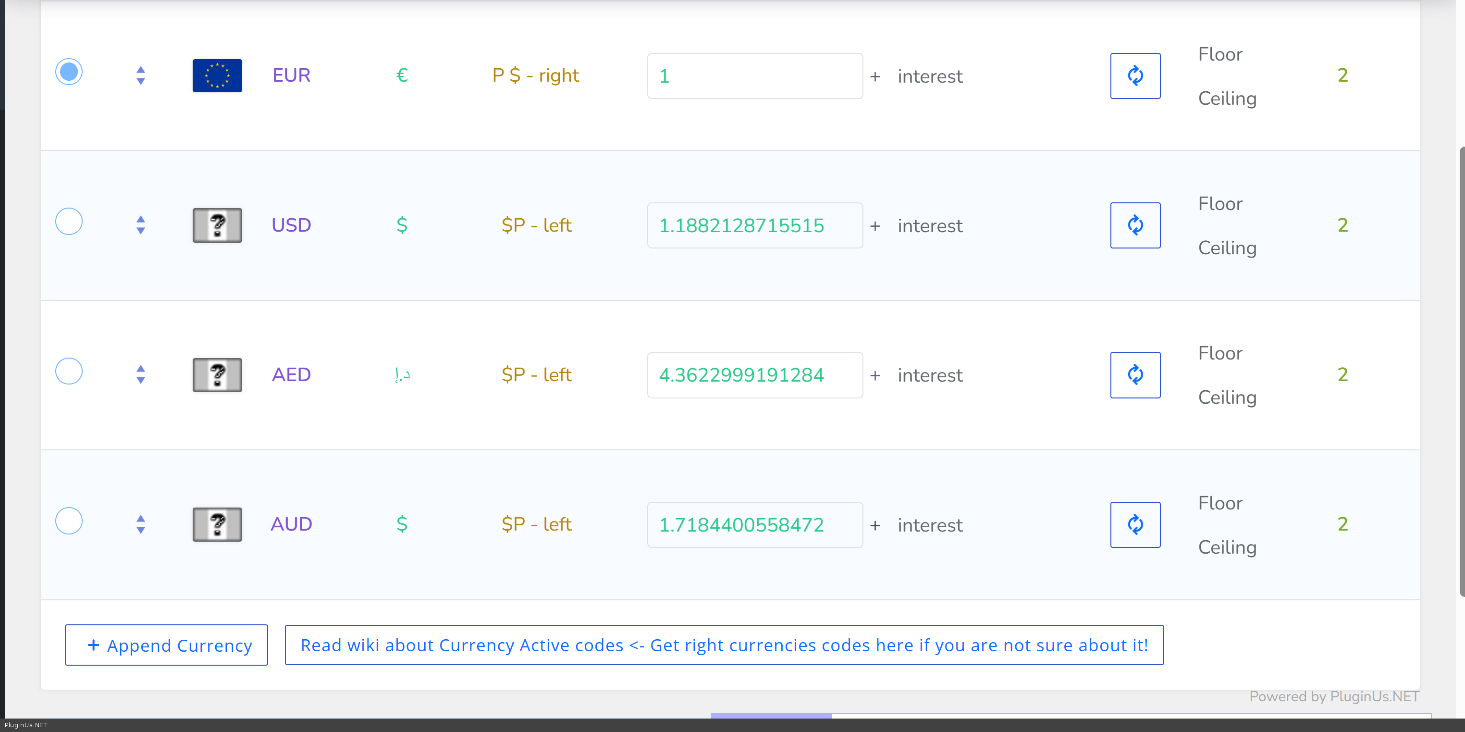Click the USD placeholder flag image
The image size is (1465, 732).
[217, 225]
